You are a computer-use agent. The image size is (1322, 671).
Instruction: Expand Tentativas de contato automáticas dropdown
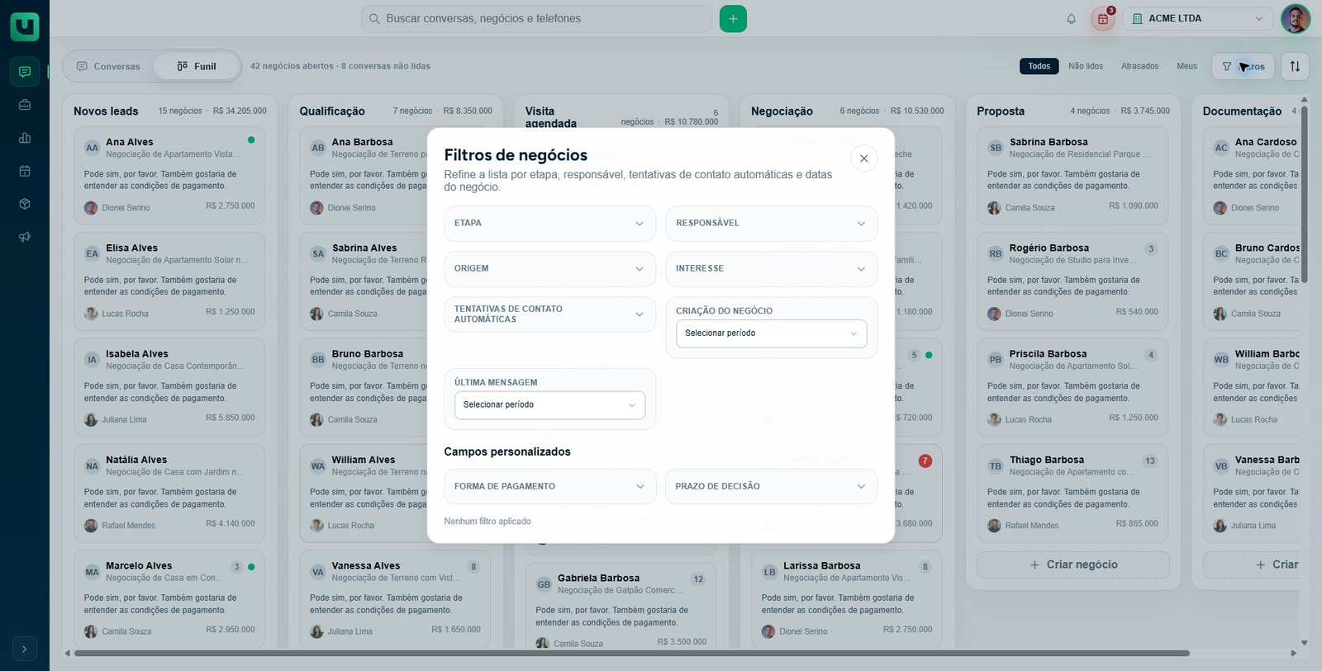549,314
